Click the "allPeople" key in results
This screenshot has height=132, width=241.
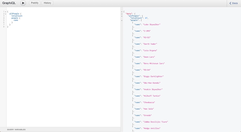(x=134, y=16)
